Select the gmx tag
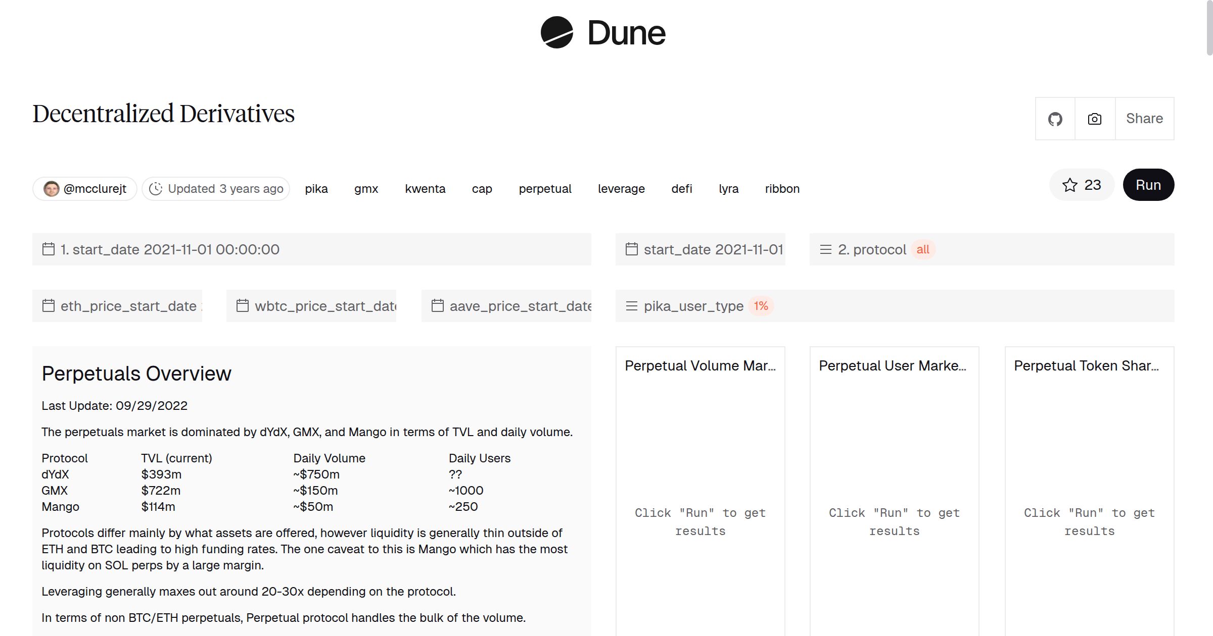This screenshot has height=636, width=1213. click(366, 189)
